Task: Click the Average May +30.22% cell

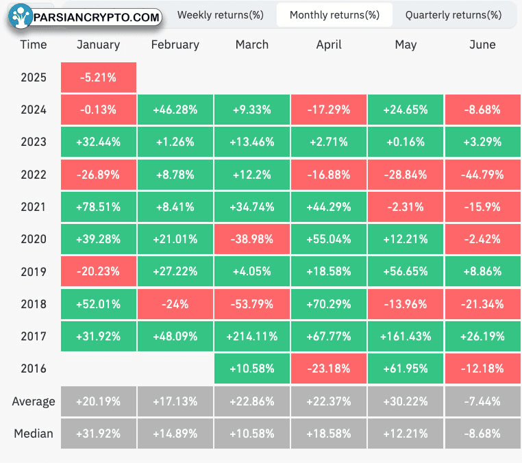Action: (x=406, y=401)
